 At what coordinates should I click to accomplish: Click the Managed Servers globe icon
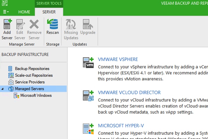pos(11,89)
